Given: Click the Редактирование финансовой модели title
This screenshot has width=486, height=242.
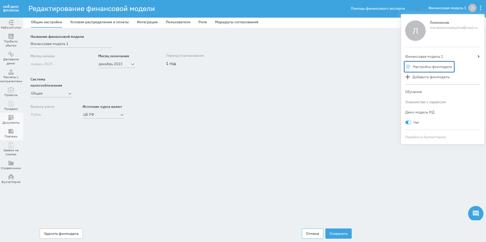Looking at the screenshot, I should (x=92, y=9).
